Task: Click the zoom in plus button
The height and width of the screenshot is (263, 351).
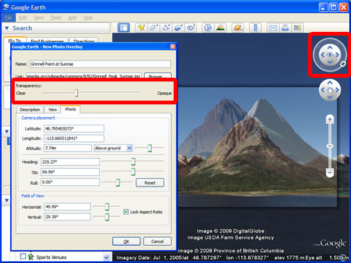Action: [330, 119]
